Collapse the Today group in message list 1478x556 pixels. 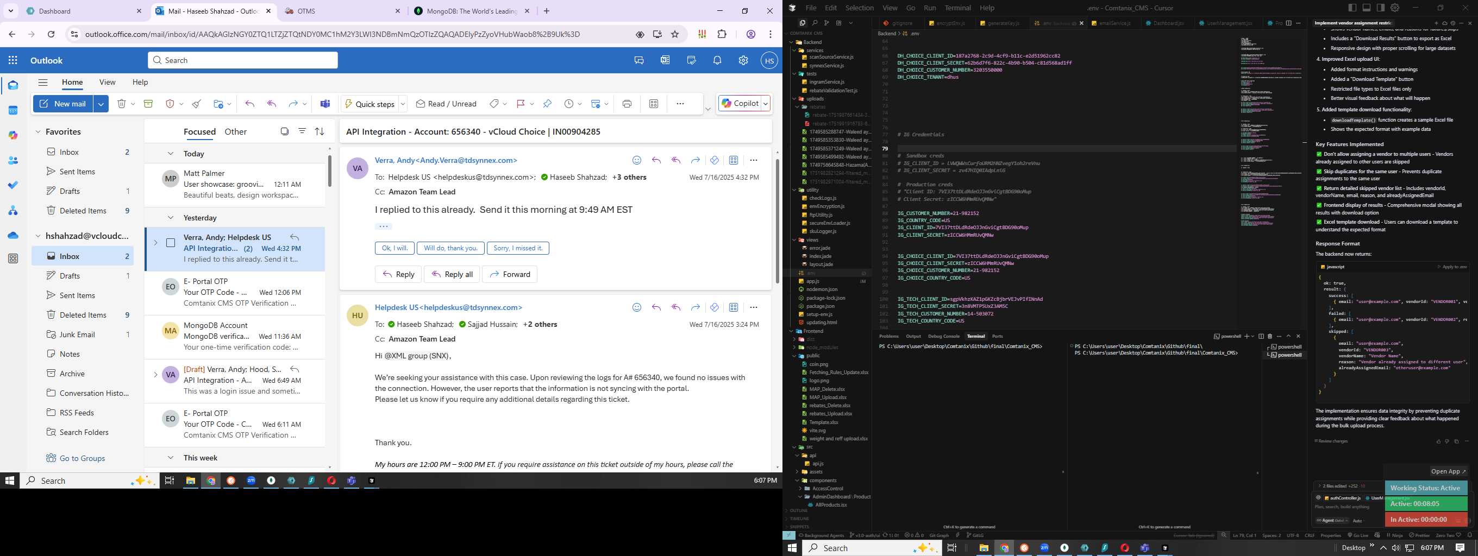(x=171, y=154)
